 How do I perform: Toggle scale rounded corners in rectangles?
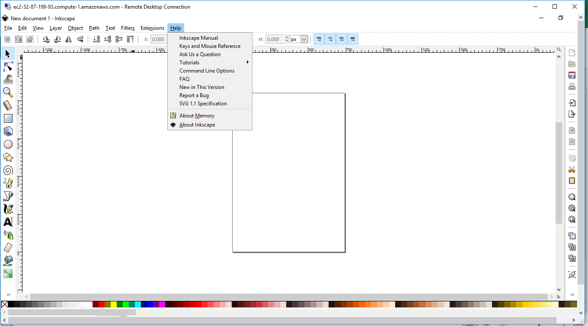click(330, 39)
